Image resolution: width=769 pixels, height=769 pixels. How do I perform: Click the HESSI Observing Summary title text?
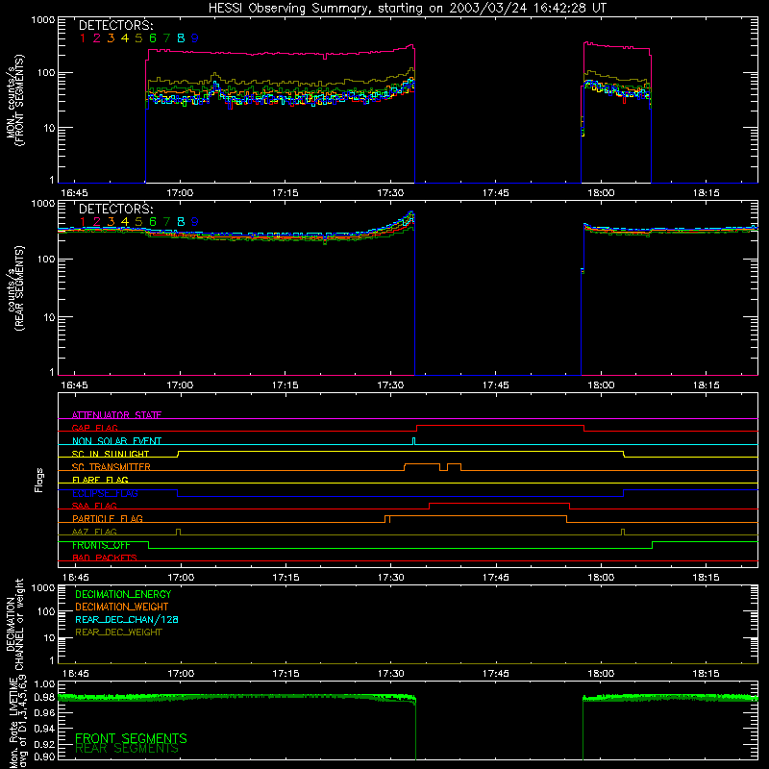(407, 9)
